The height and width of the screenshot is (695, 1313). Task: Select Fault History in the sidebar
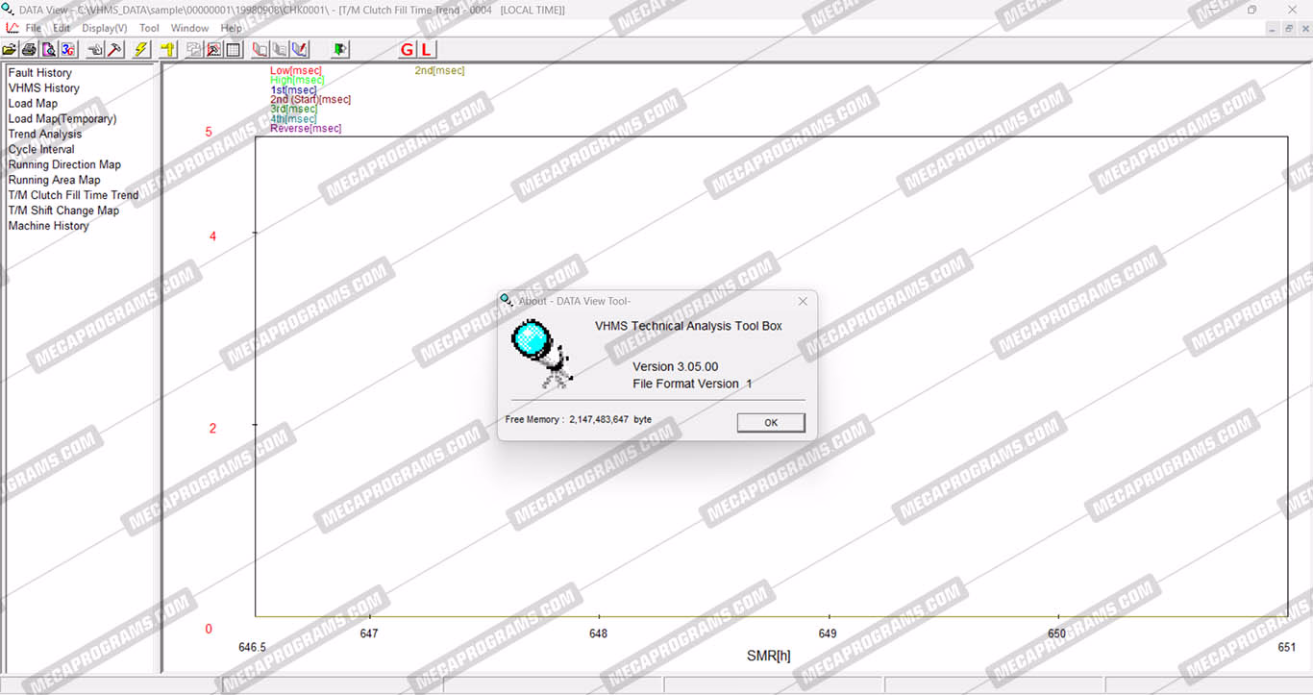(x=40, y=73)
